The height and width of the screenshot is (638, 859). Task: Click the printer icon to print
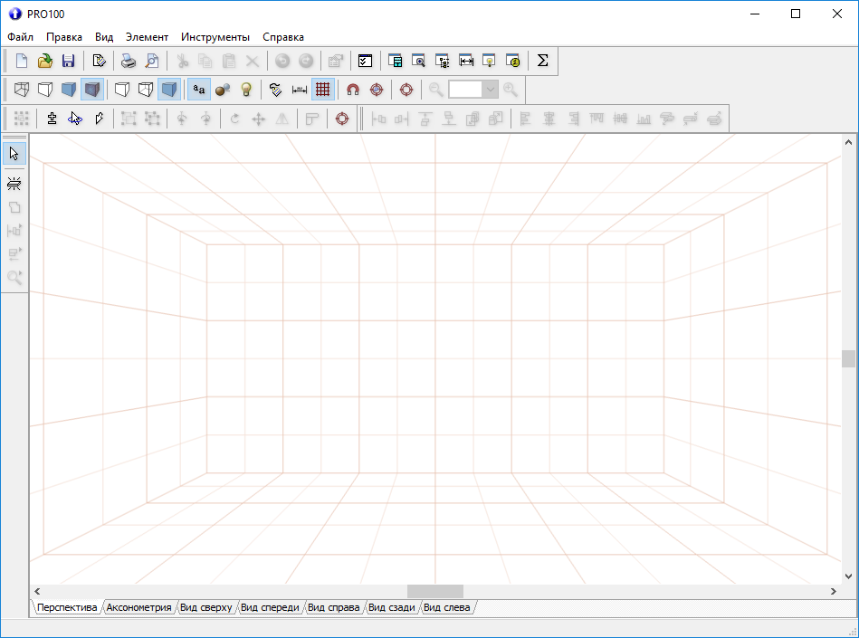(129, 61)
